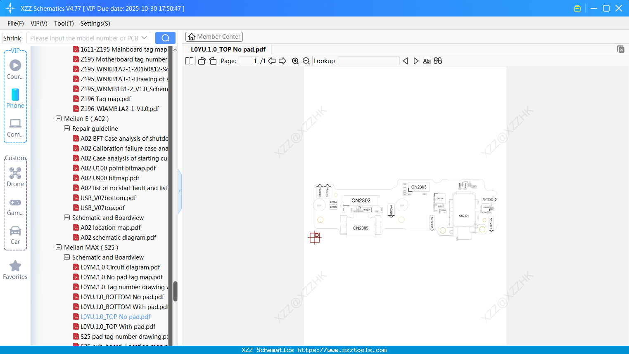Type in the Lookup search field

369,61
